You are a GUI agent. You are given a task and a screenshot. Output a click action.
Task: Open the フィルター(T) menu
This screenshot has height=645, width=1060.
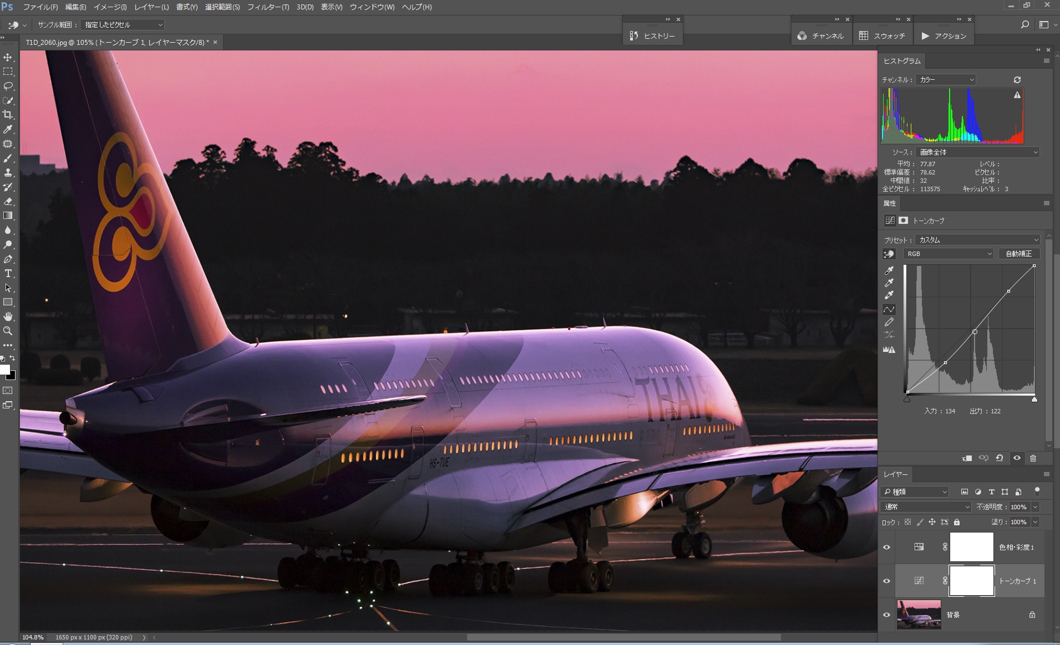coord(268,7)
